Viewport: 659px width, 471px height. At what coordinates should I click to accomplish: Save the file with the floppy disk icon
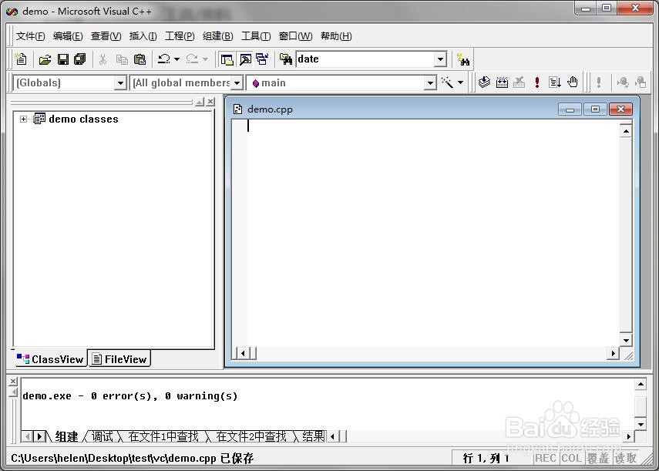click(63, 59)
